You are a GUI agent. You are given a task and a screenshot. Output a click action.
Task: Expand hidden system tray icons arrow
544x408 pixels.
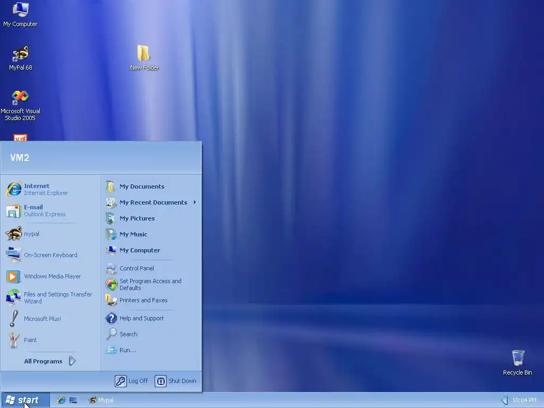(505, 400)
